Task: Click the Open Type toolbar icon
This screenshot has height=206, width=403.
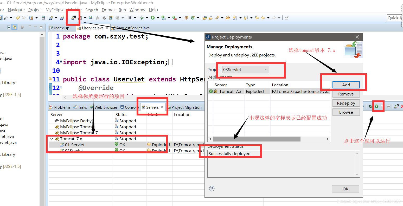Action: (204, 18)
